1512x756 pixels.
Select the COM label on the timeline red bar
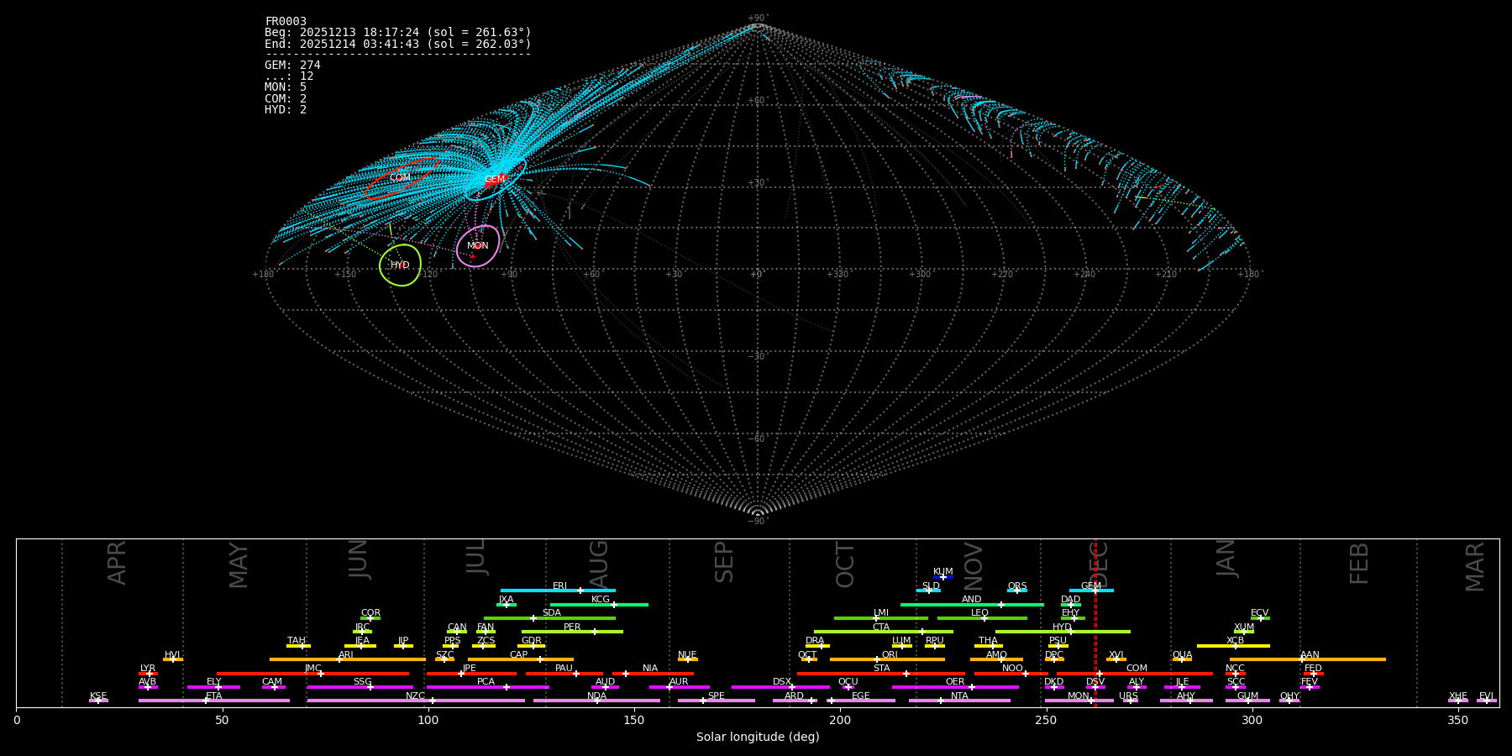coord(1137,669)
